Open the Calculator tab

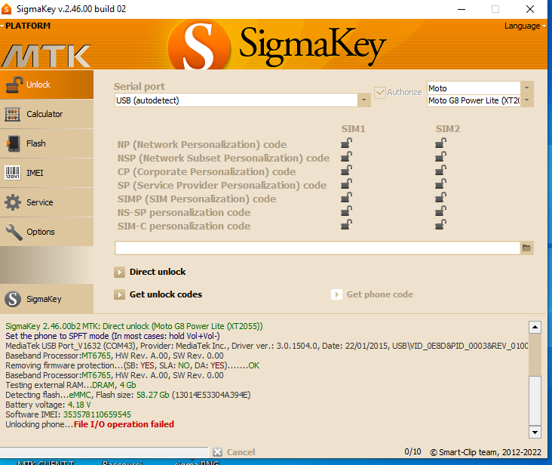pos(47,114)
